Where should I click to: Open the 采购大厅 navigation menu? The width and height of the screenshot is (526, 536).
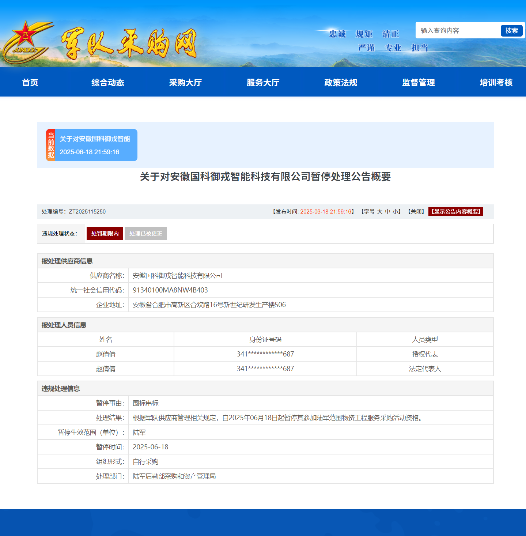[185, 82]
